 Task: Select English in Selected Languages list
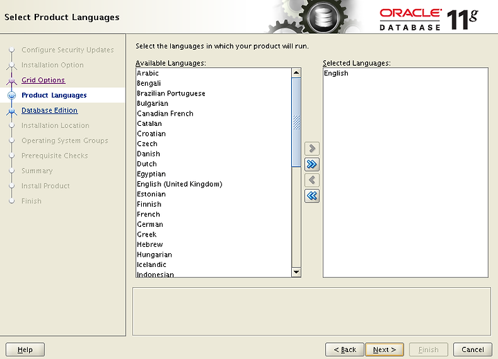[x=405, y=73]
